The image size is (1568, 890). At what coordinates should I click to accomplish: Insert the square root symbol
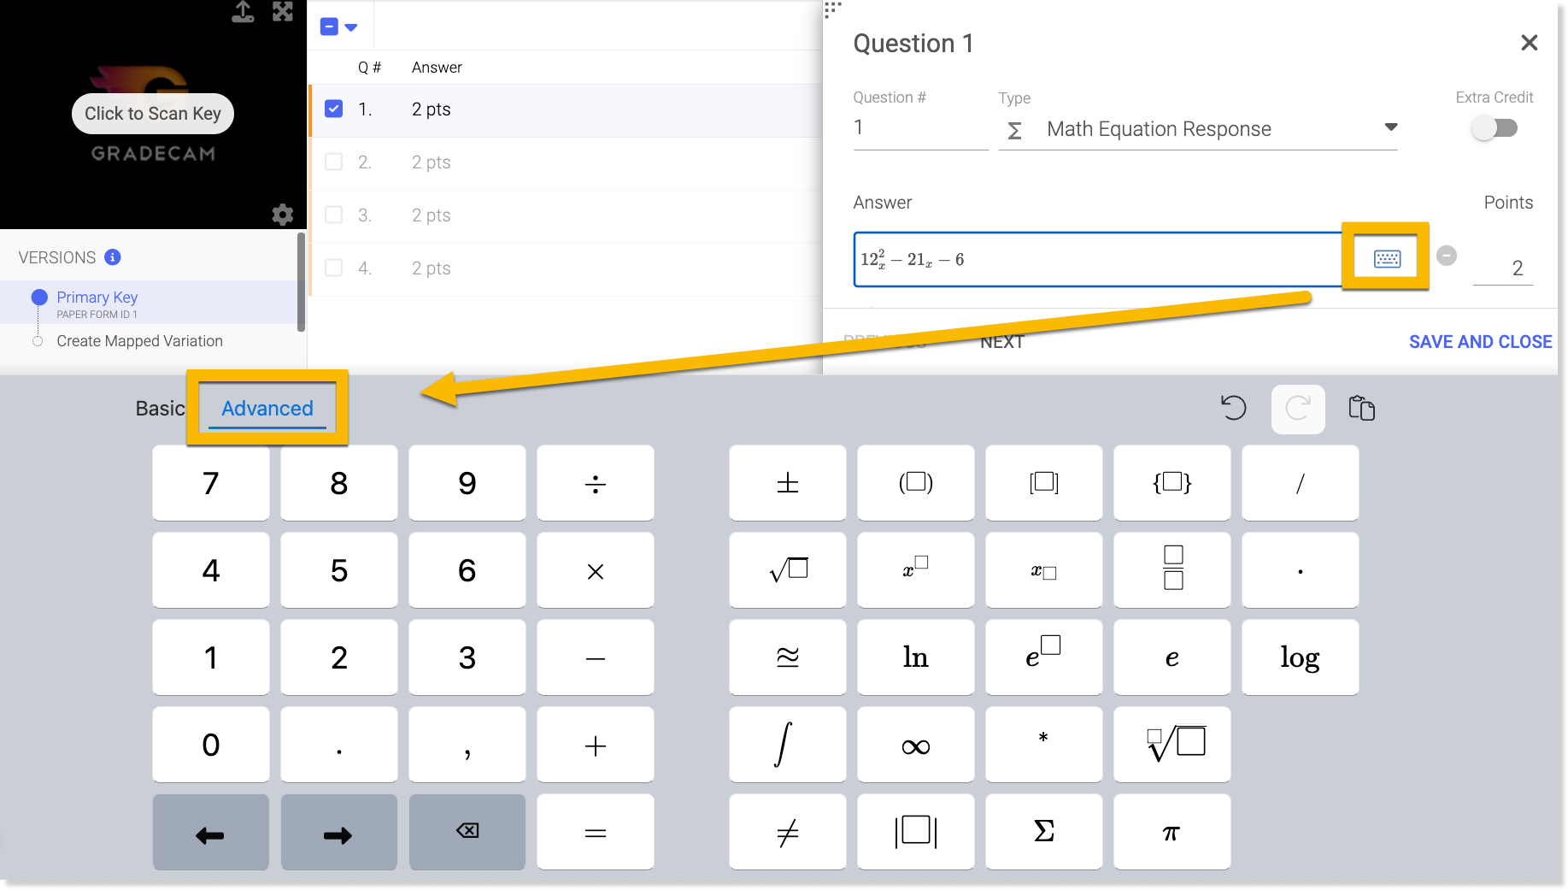pyautogui.click(x=787, y=570)
